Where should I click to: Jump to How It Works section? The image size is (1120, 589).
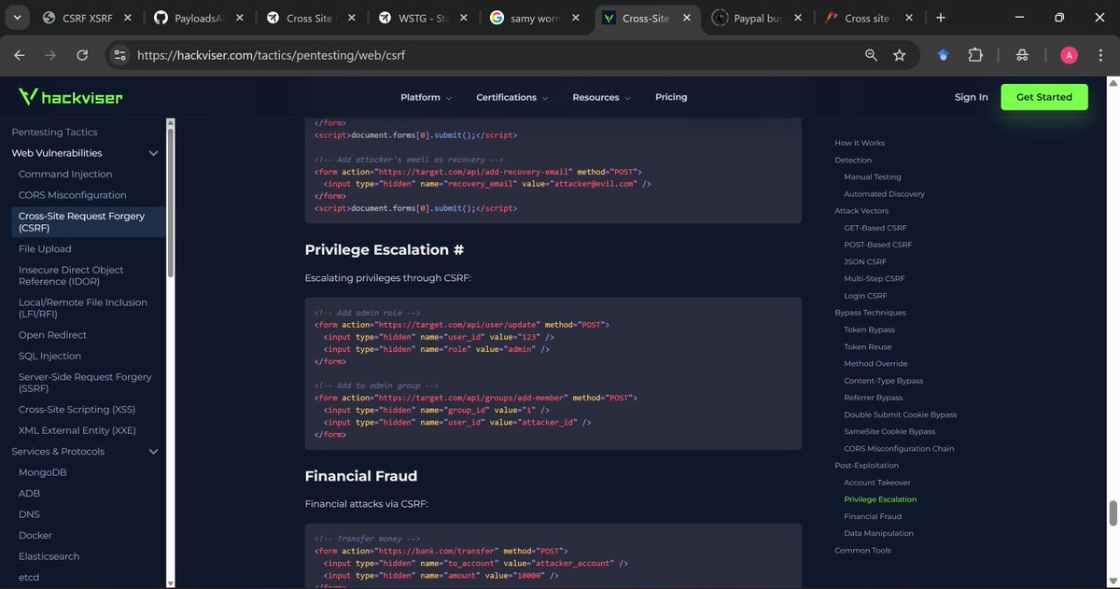(x=860, y=143)
